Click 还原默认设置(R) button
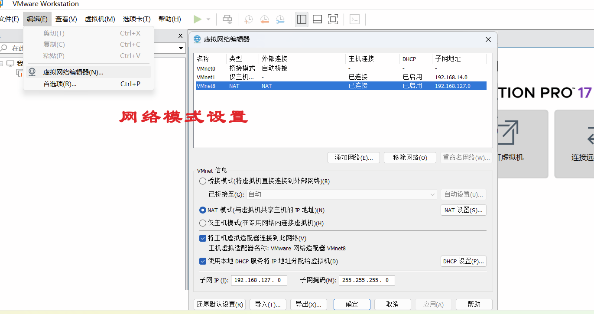The image size is (594, 314). [220, 304]
